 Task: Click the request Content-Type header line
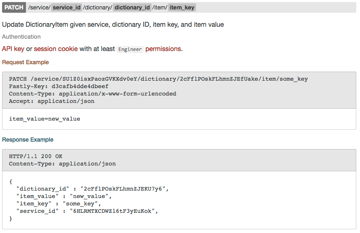93,94
